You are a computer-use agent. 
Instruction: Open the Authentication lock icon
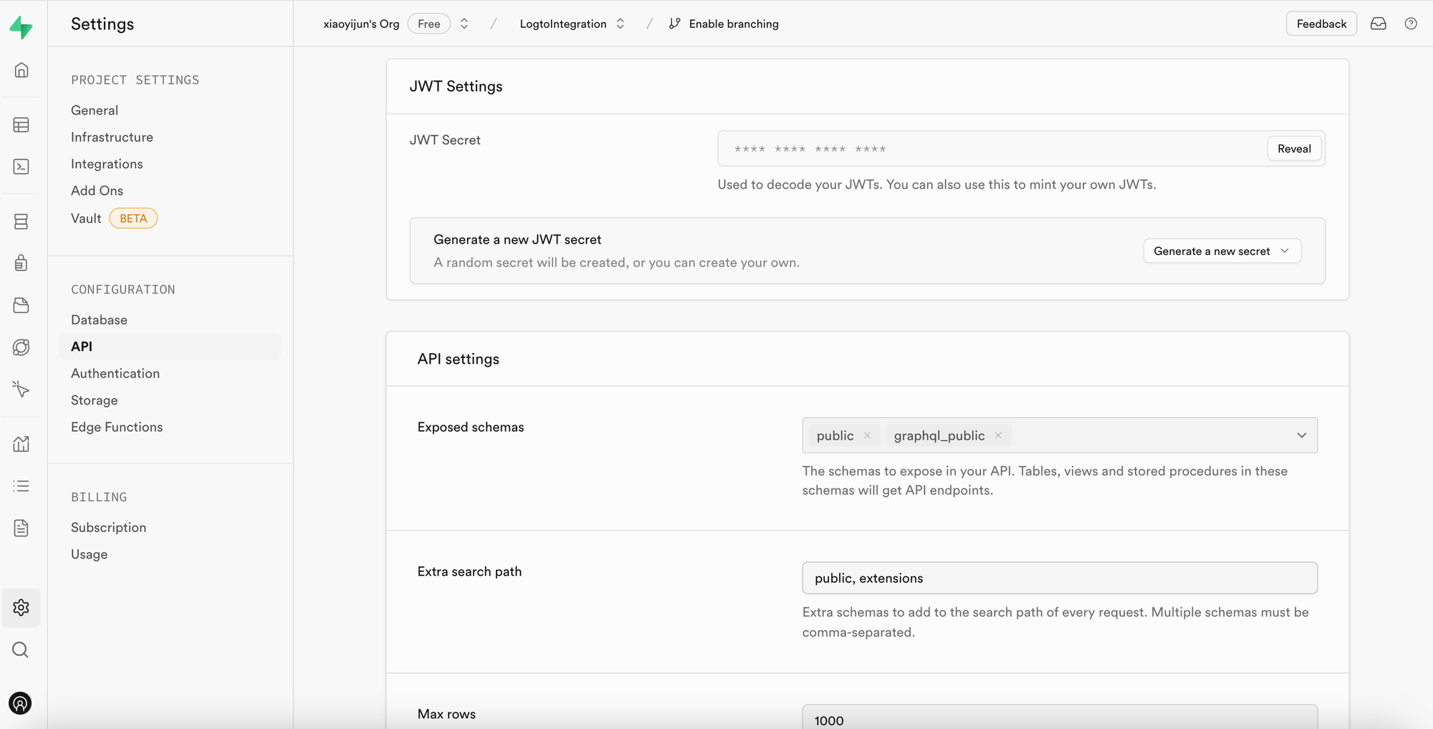(21, 263)
